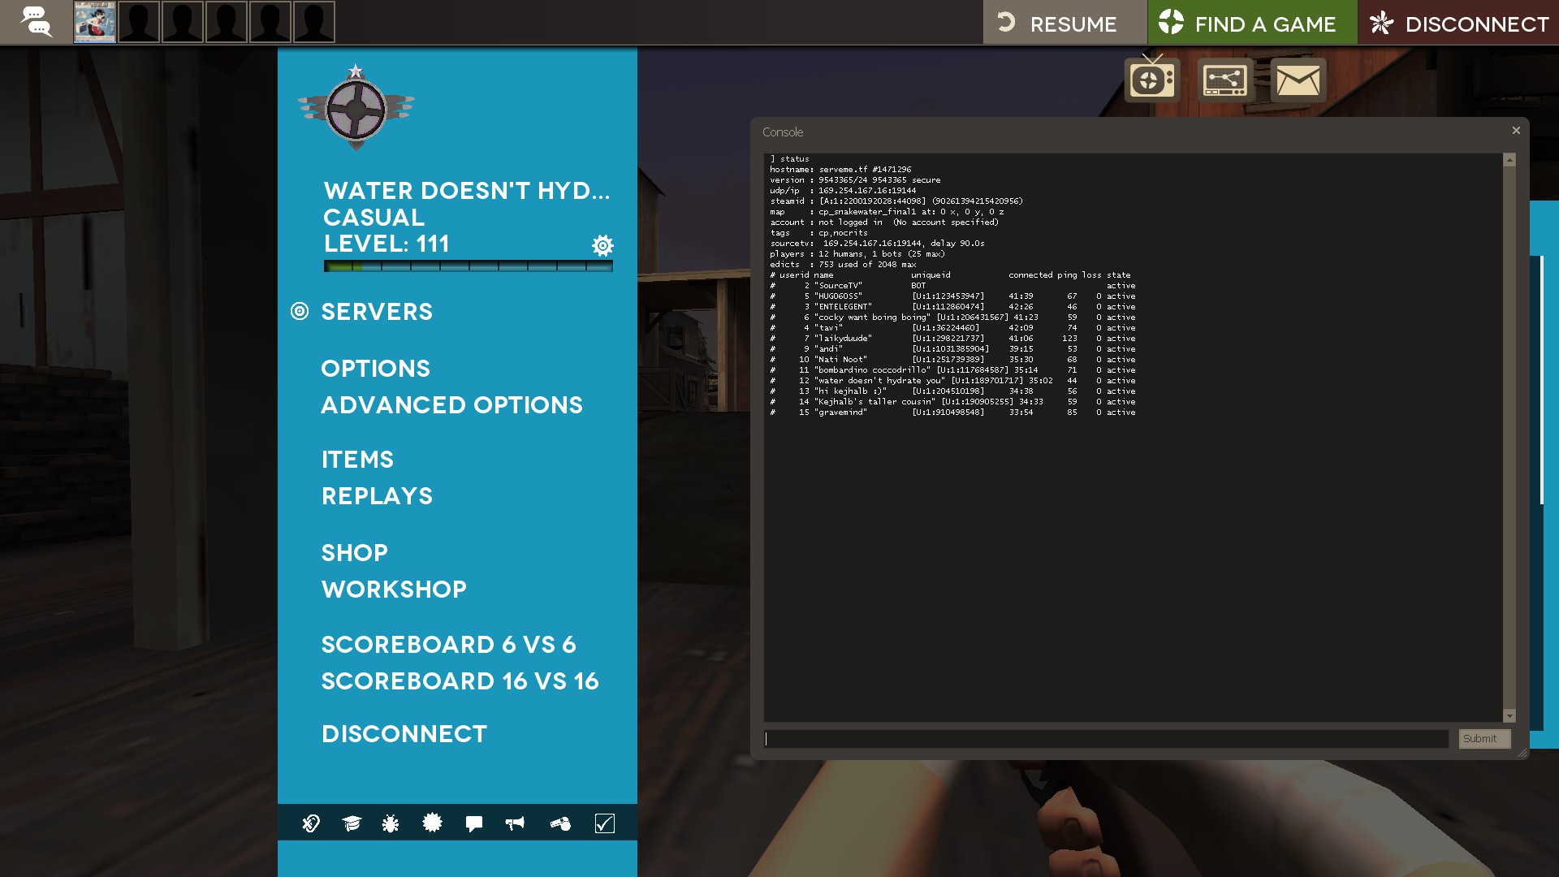The height and width of the screenshot is (877, 1559).
Task: Click the starburst new-user forum icon
Action: 432,823
